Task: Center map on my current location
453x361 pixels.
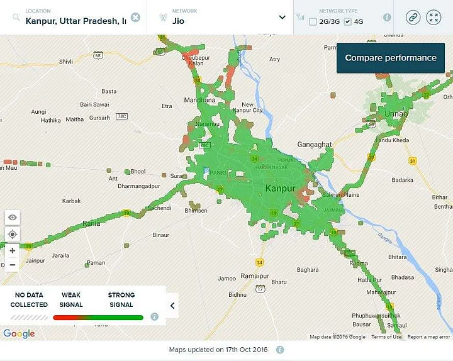Action: (13, 235)
